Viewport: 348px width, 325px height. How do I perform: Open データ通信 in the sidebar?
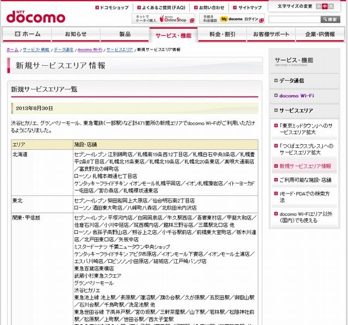[x=291, y=81]
